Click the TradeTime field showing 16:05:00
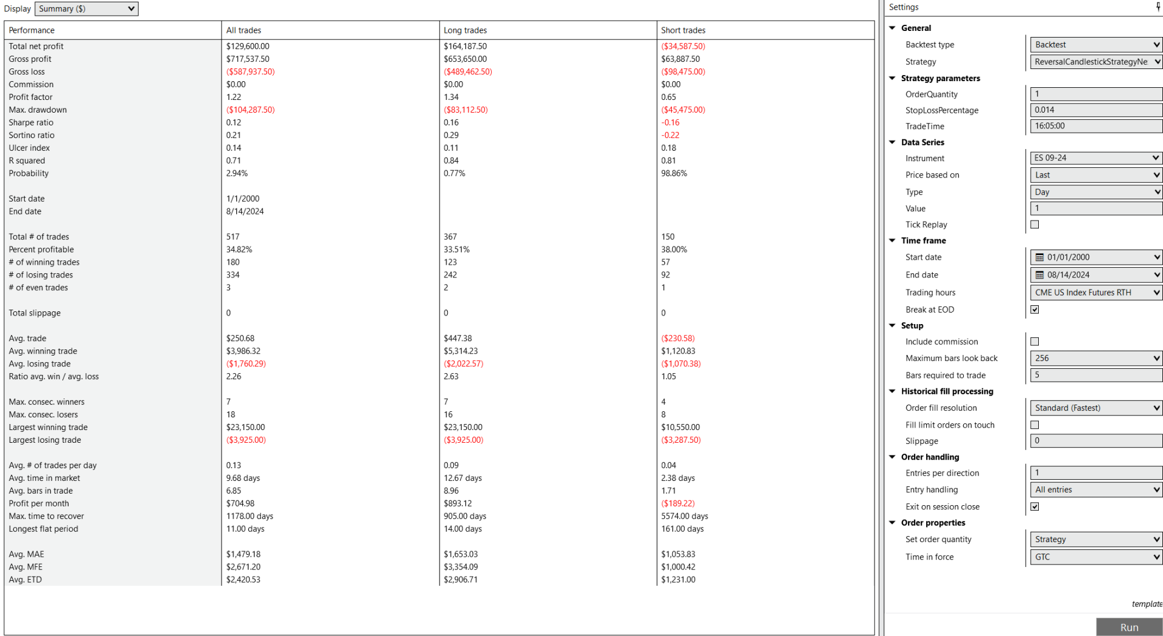Image resolution: width=1163 pixels, height=636 pixels. [1096, 126]
